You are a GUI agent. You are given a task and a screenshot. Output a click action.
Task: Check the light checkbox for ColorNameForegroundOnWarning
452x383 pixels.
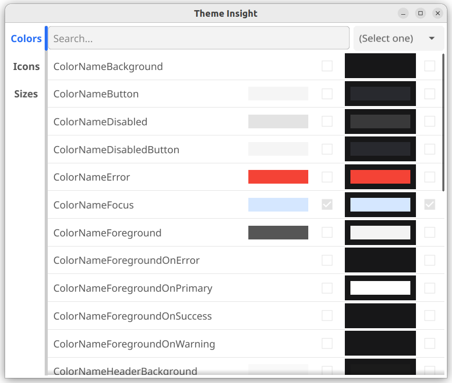pos(327,343)
